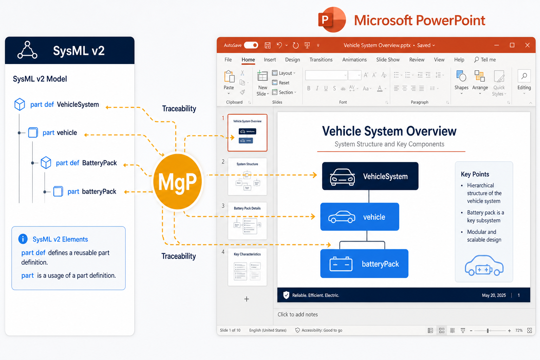Screen dimensions: 540x360
Task: Click the Redo icon
Action: pyautogui.click(x=296, y=45)
